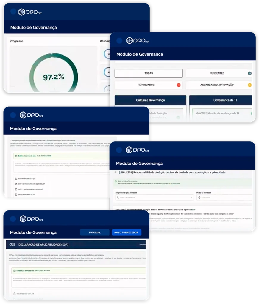
Task: Open cult01--justificativa-da-resposta.pdf file
Action: click(x=30, y=189)
